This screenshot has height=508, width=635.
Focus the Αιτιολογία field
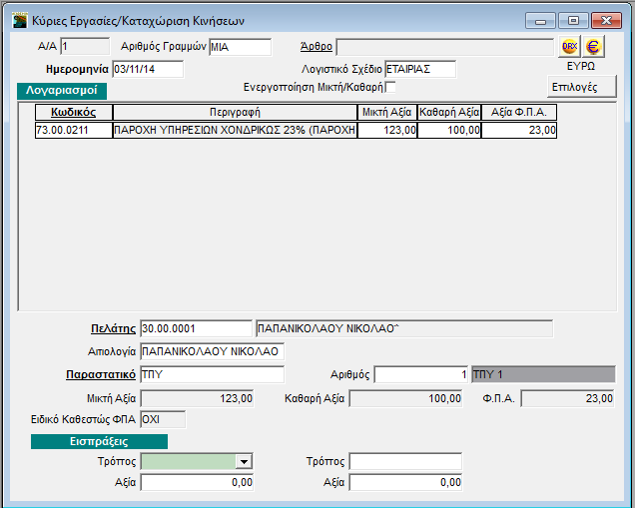213,351
